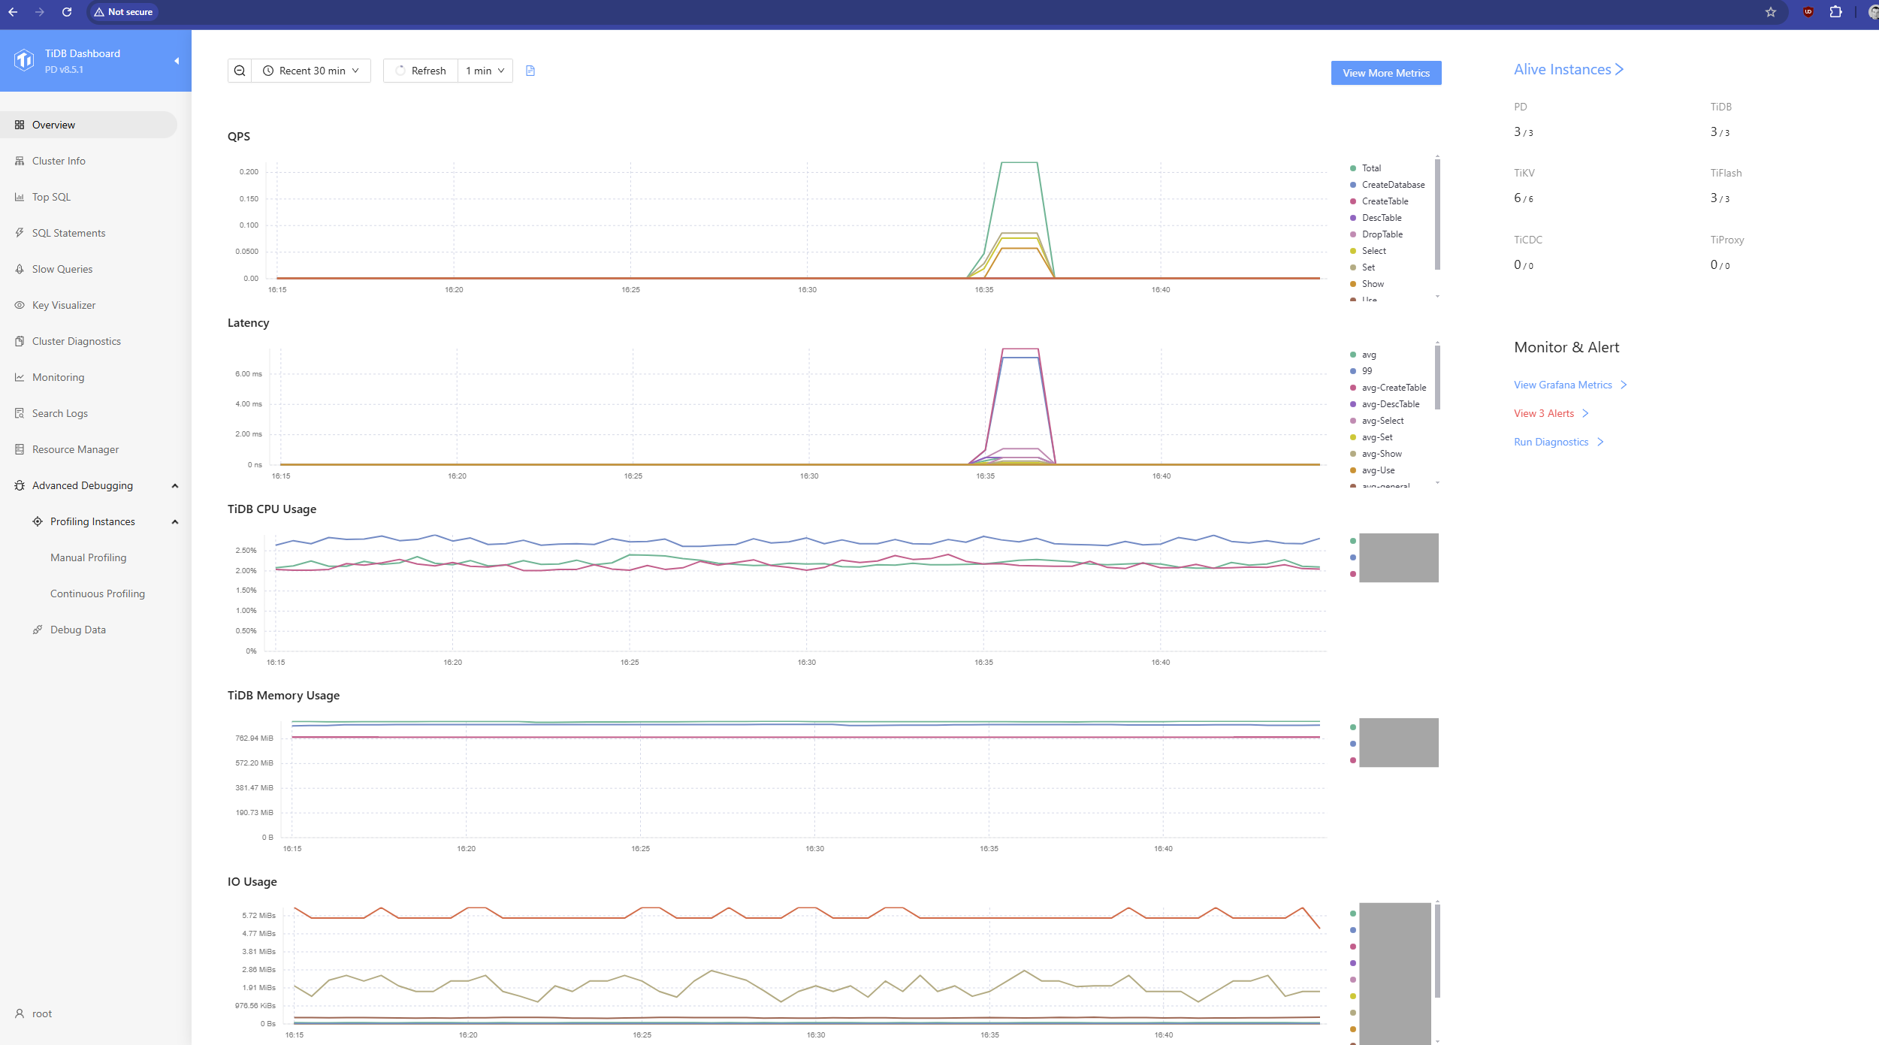The width and height of the screenshot is (1879, 1045).
Task: Collapse the sidebar with the arrow toggle
Action: (x=177, y=61)
